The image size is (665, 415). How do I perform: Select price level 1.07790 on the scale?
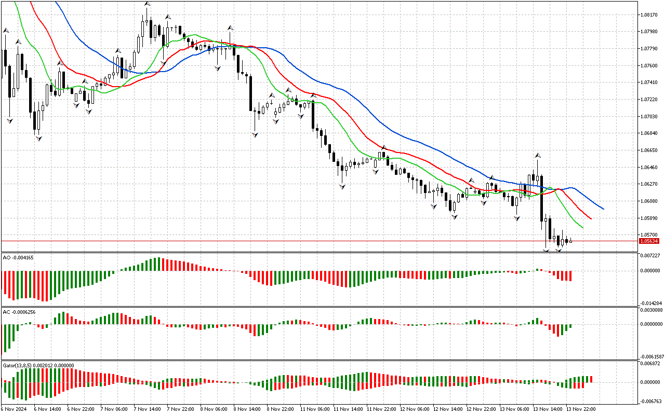pos(649,49)
